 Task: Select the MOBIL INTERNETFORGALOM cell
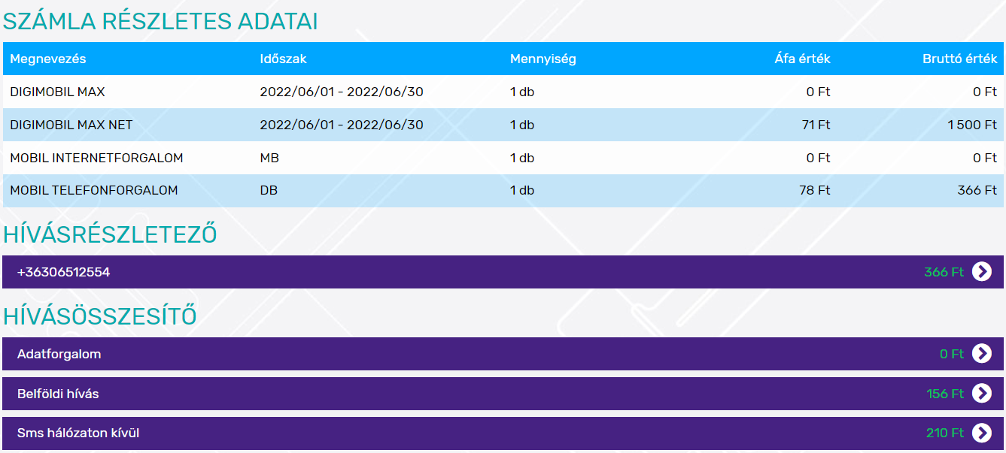click(x=96, y=158)
